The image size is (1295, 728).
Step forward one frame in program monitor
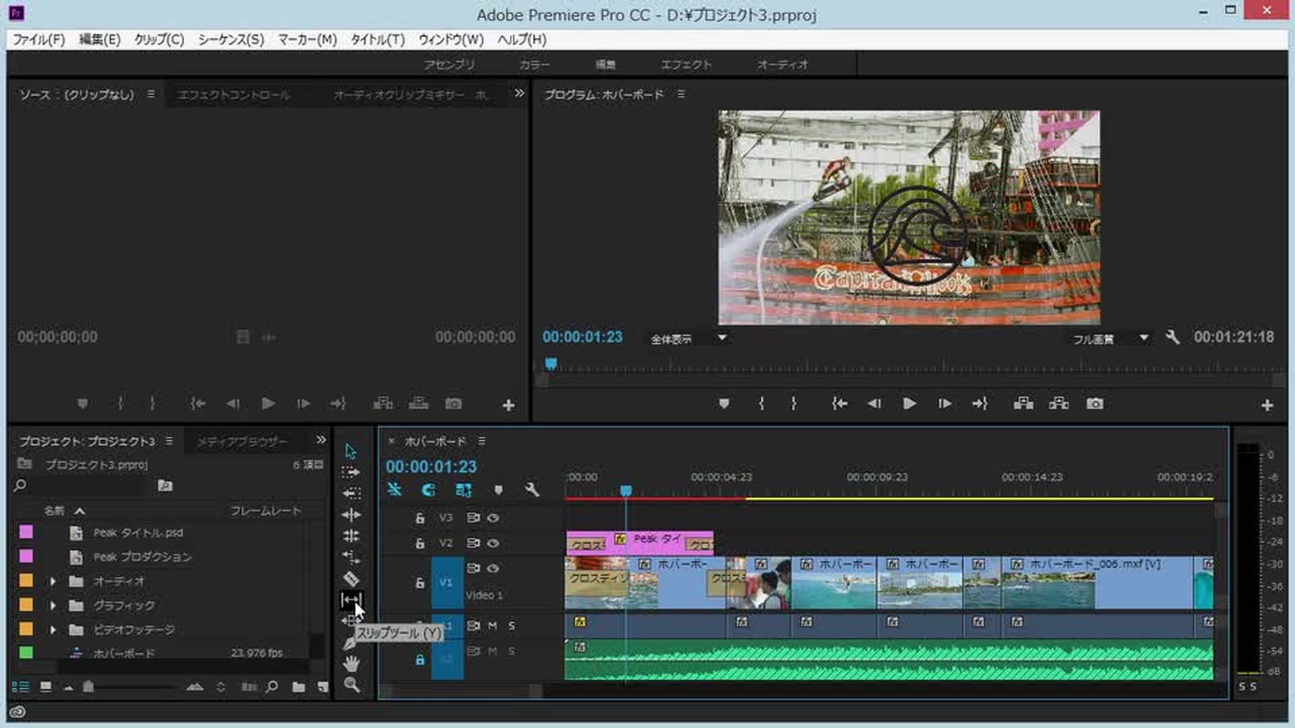click(944, 404)
